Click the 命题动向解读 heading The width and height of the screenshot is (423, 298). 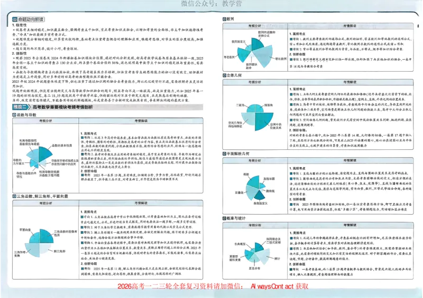click(31, 20)
